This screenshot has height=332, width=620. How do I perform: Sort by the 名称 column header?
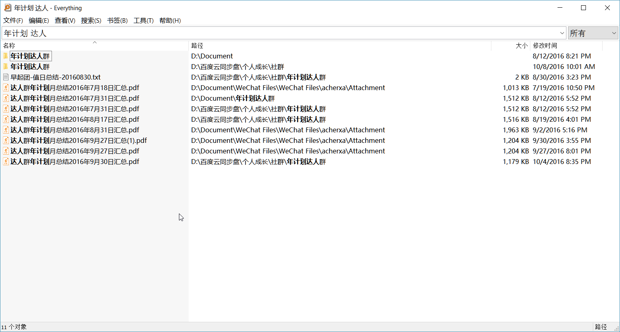pos(95,46)
